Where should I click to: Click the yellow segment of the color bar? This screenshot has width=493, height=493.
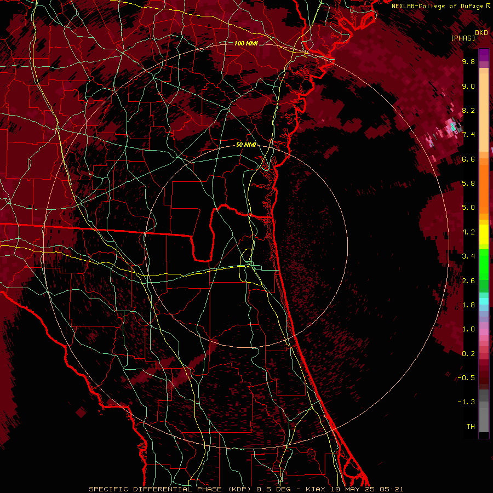[484, 234]
